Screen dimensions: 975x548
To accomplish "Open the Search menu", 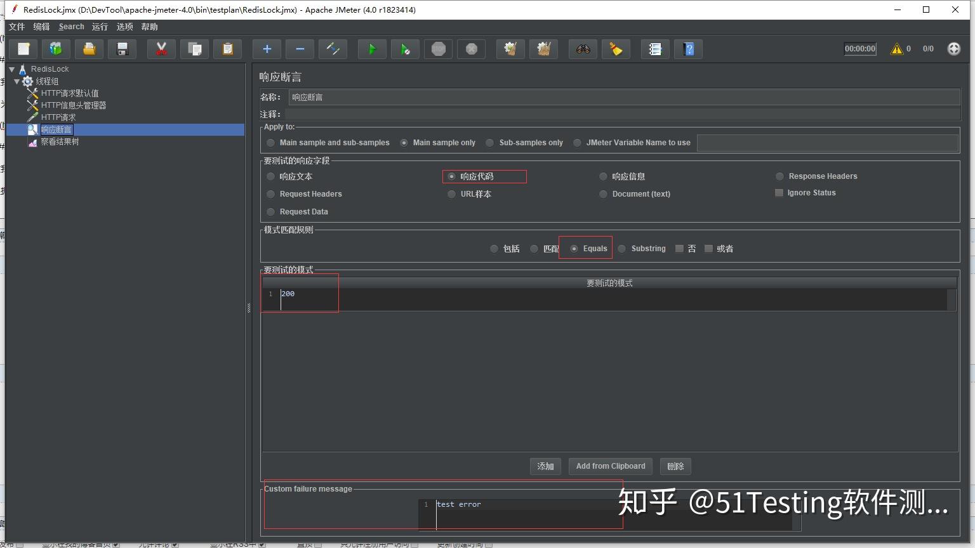I will click(x=71, y=27).
